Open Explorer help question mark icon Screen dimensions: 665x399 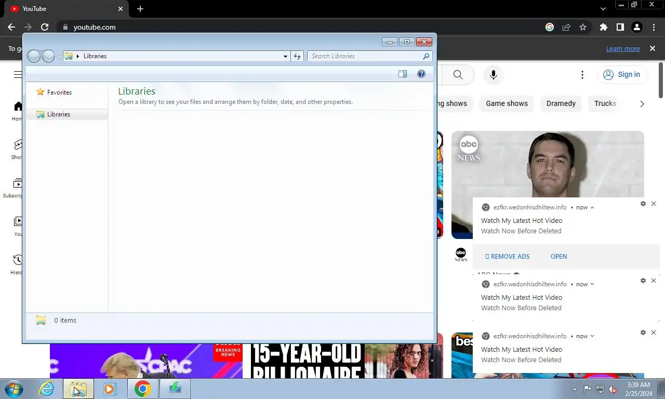(421, 74)
